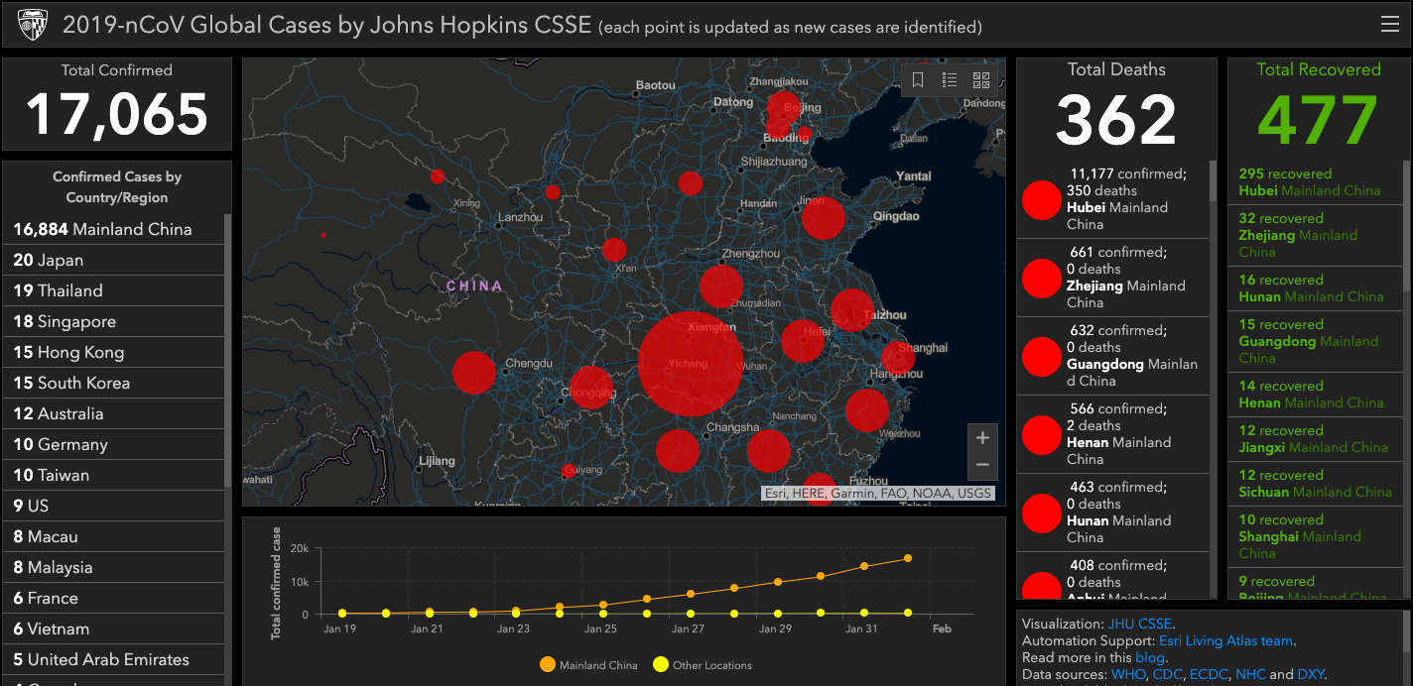Click the large red Hubei circle on map
The image size is (1413, 686).
pos(691,363)
